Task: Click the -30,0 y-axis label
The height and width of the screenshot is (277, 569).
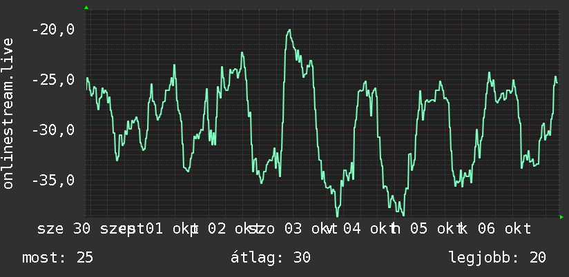Action: coord(53,130)
